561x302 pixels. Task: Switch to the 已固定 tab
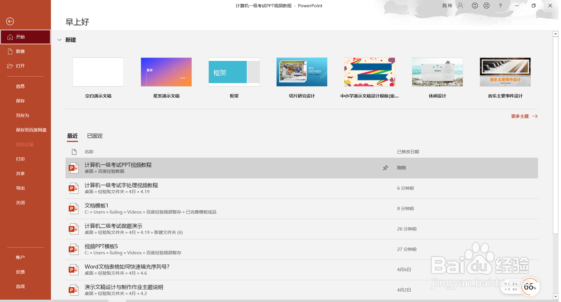(x=95, y=136)
